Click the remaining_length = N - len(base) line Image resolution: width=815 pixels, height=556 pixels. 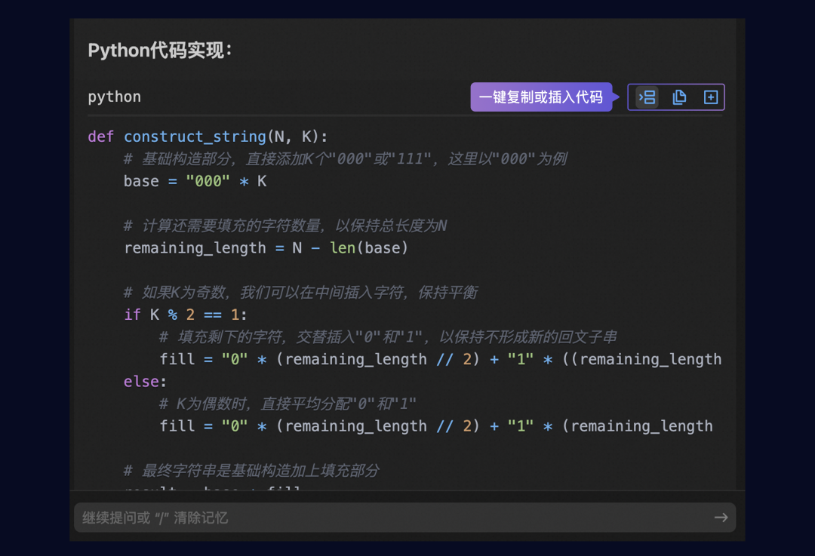point(266,248)
